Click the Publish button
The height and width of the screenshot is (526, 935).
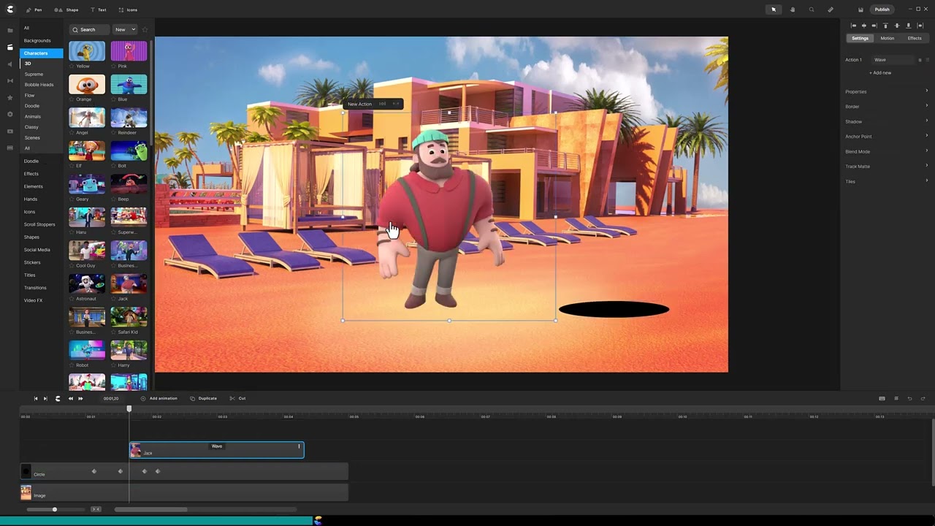tap(882, 9)
